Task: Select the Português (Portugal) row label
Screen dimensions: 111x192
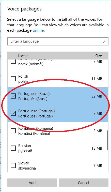Action: [x=36, y=116]
